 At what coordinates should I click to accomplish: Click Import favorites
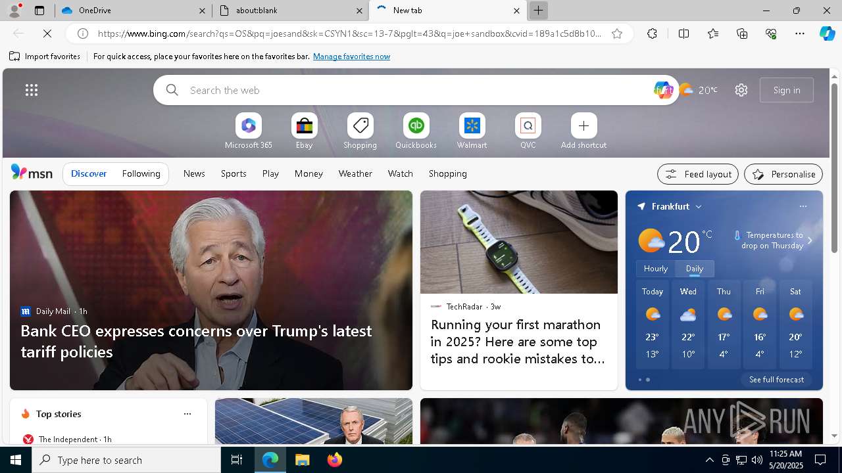(x=45, y=56)
